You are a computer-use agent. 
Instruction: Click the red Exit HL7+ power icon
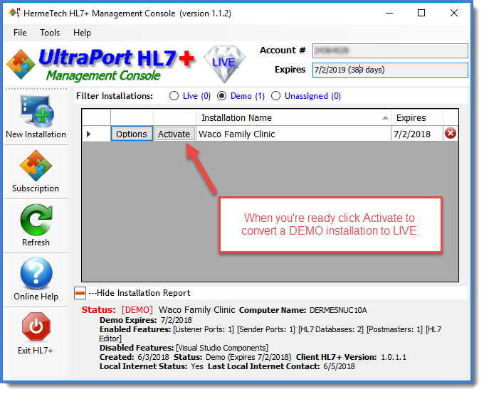[36, 327]
